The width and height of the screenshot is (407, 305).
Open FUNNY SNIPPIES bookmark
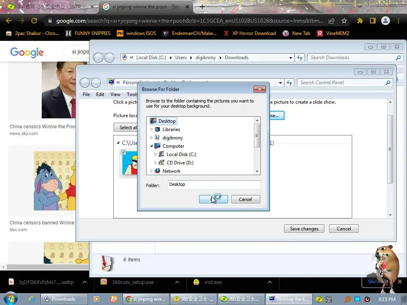(88, 33)
